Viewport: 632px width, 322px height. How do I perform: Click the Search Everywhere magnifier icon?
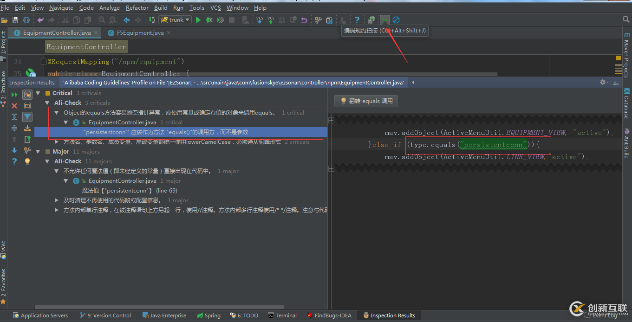626,19
